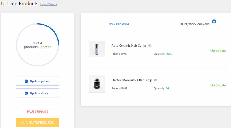Open the hair curler product thumbnail
The width and height of the screenshot is (231, 128).
point(97,49)
